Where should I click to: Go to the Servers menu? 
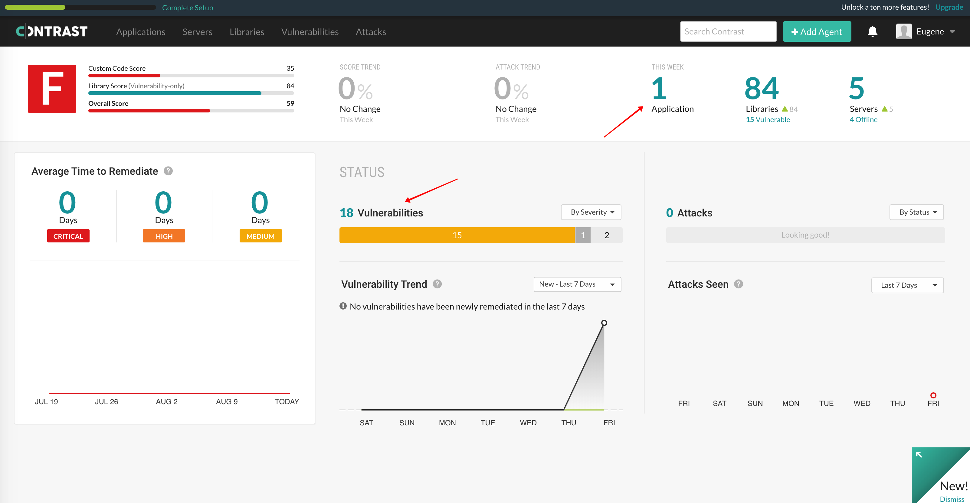pyautogui.click(x=197, y=32)
